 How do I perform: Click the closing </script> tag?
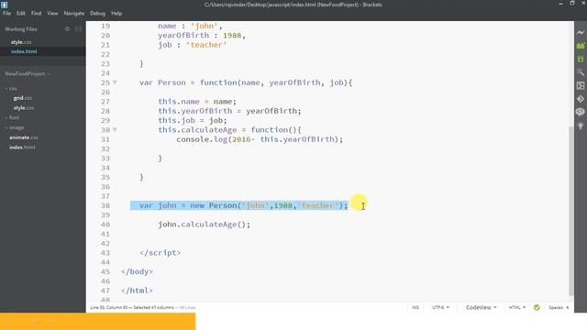(x=160, y=253)
